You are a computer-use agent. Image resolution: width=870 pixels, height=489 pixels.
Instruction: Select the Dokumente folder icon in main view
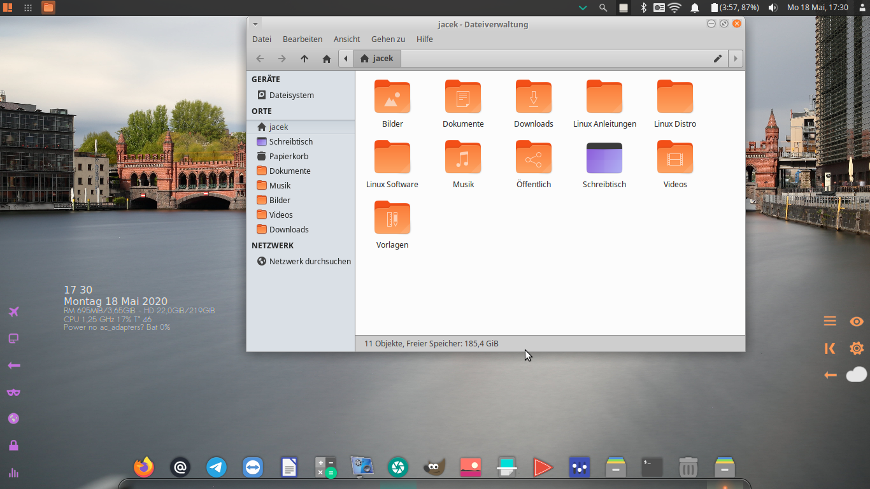(463, 97)
